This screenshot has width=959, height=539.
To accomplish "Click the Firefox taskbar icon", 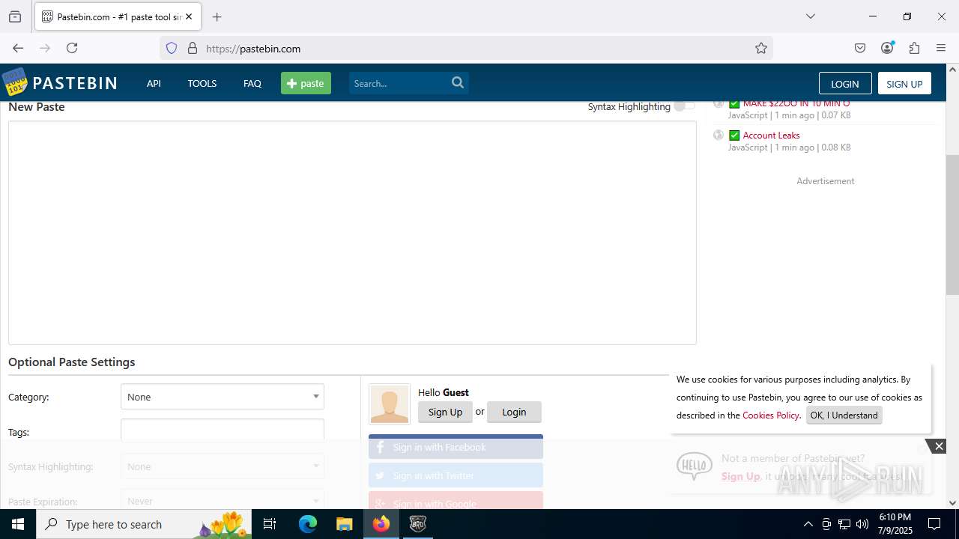I will [381, 524].
